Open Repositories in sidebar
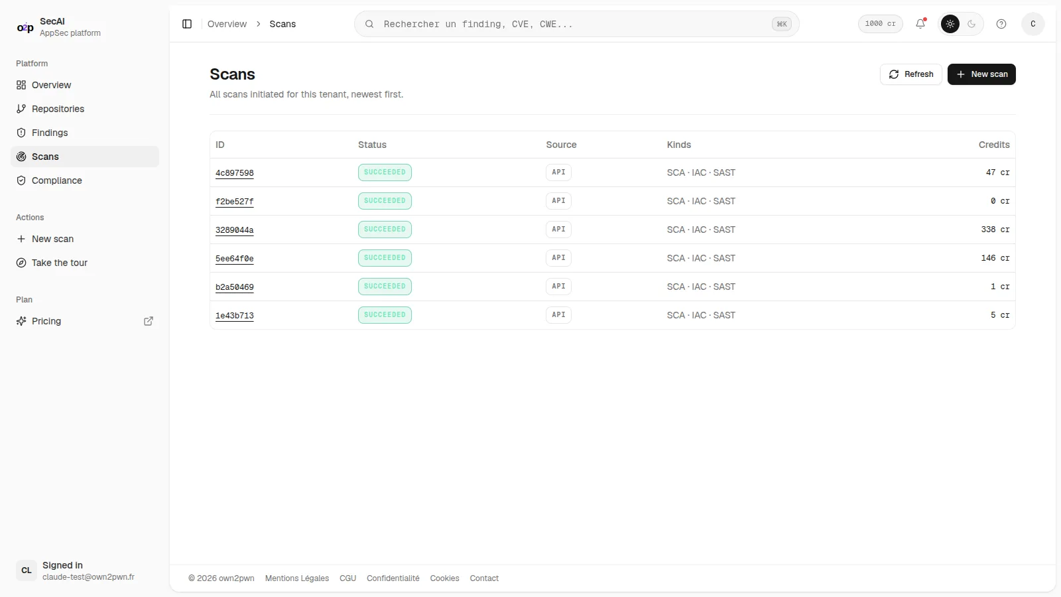1061x597 pixels. pyautogui.click(x=85, y=109)
